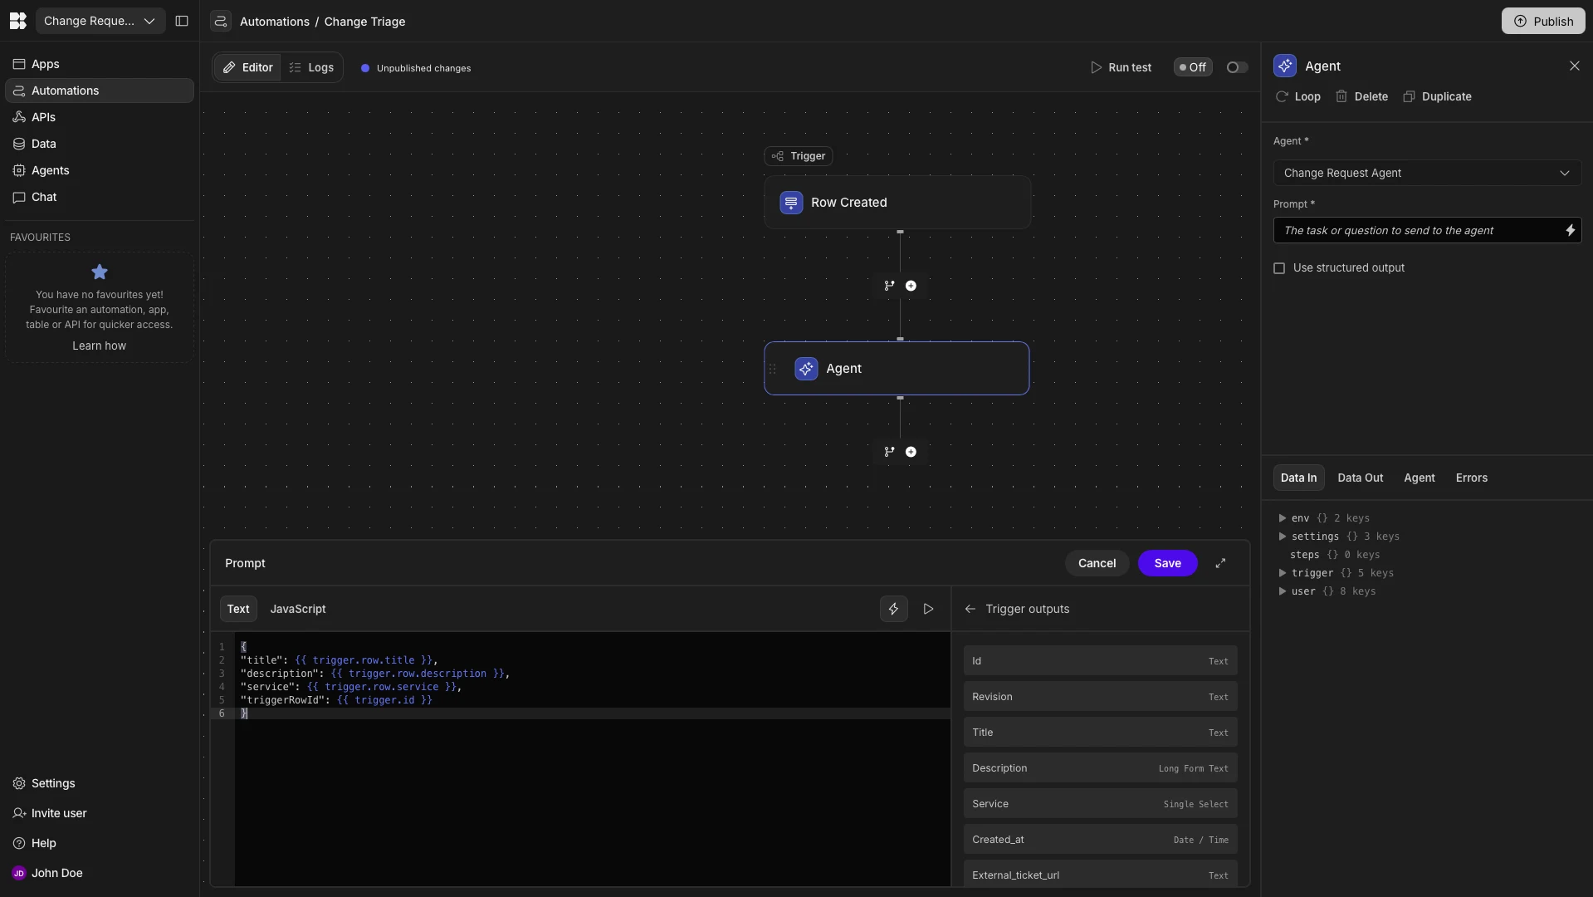Add step after Row Created trigger
Screen dimensions: 1593x897
(911, 286)
